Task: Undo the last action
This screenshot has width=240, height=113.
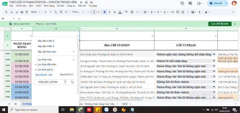Action: click(x=12, y=12)
